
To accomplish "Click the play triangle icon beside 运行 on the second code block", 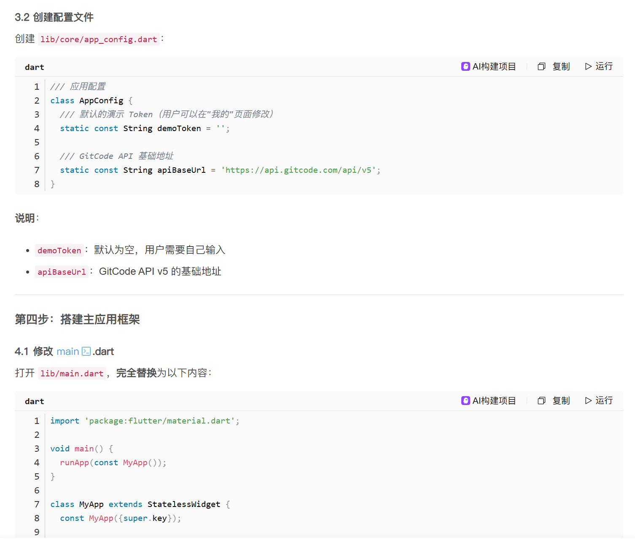I will click(x=588, y=400).
